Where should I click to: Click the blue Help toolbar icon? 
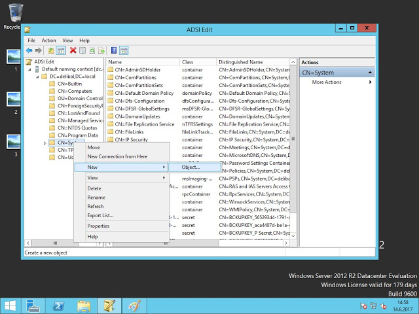pyautogui.click(x=114, y=50)
